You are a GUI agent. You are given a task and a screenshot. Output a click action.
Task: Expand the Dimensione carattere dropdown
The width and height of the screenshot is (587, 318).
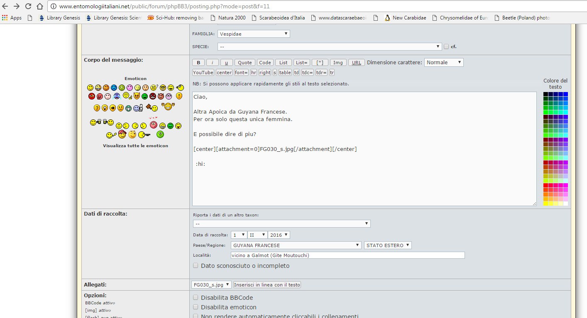(443, 62)
